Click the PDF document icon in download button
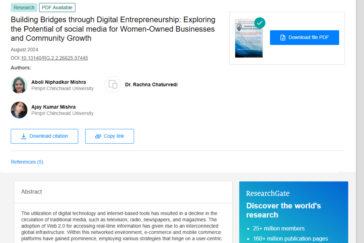 [283, 38]
